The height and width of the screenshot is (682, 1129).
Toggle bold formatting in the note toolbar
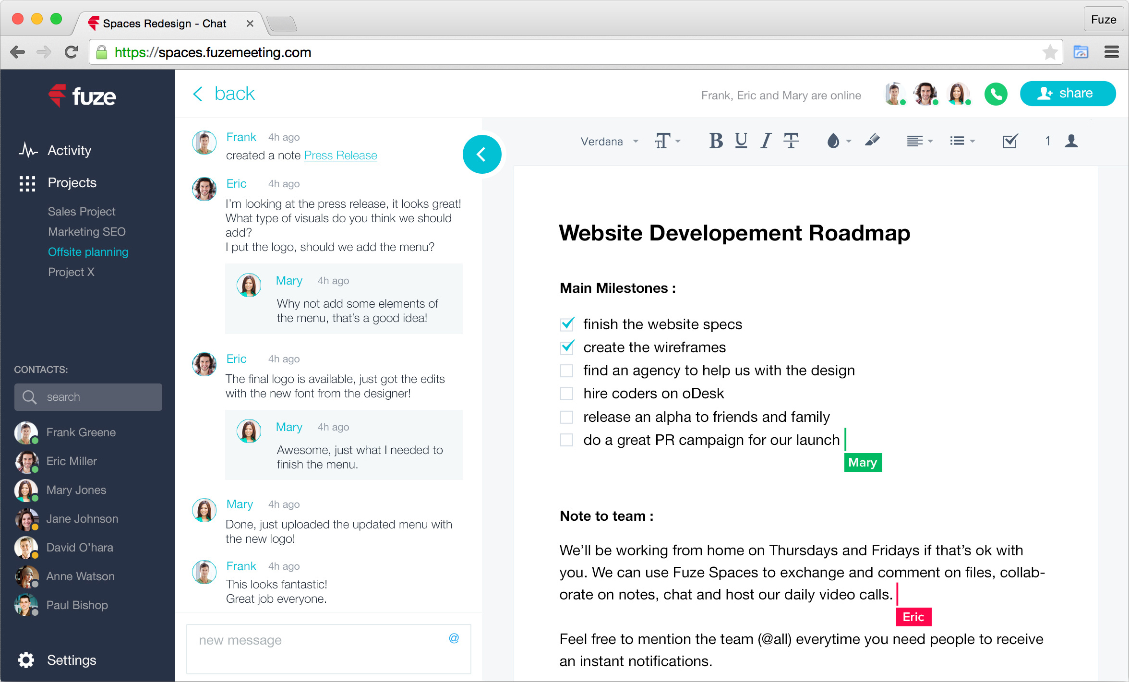(x=716, y=141)
